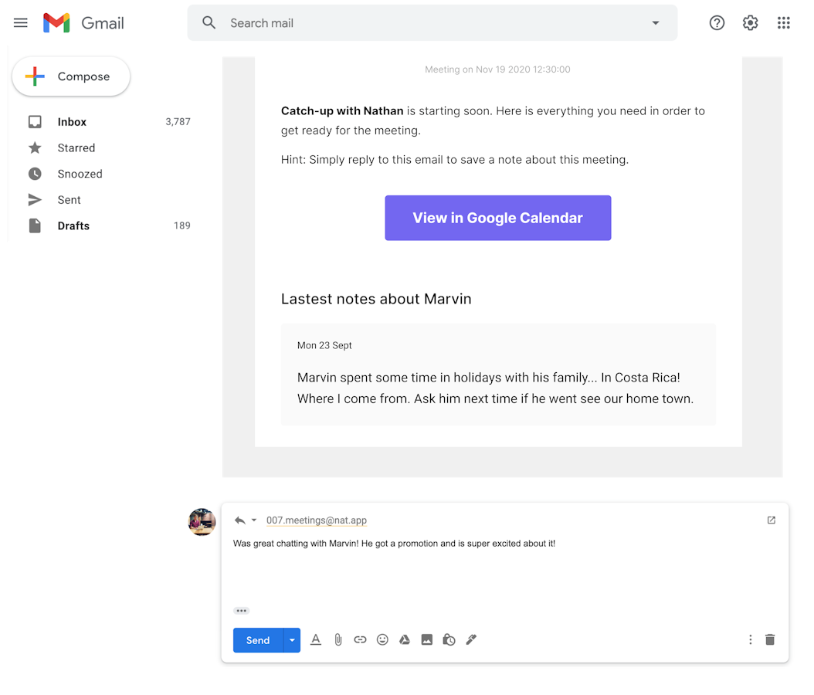Click the insert photo icon
This screenshot has width=814, height=695.
(426, 639)
